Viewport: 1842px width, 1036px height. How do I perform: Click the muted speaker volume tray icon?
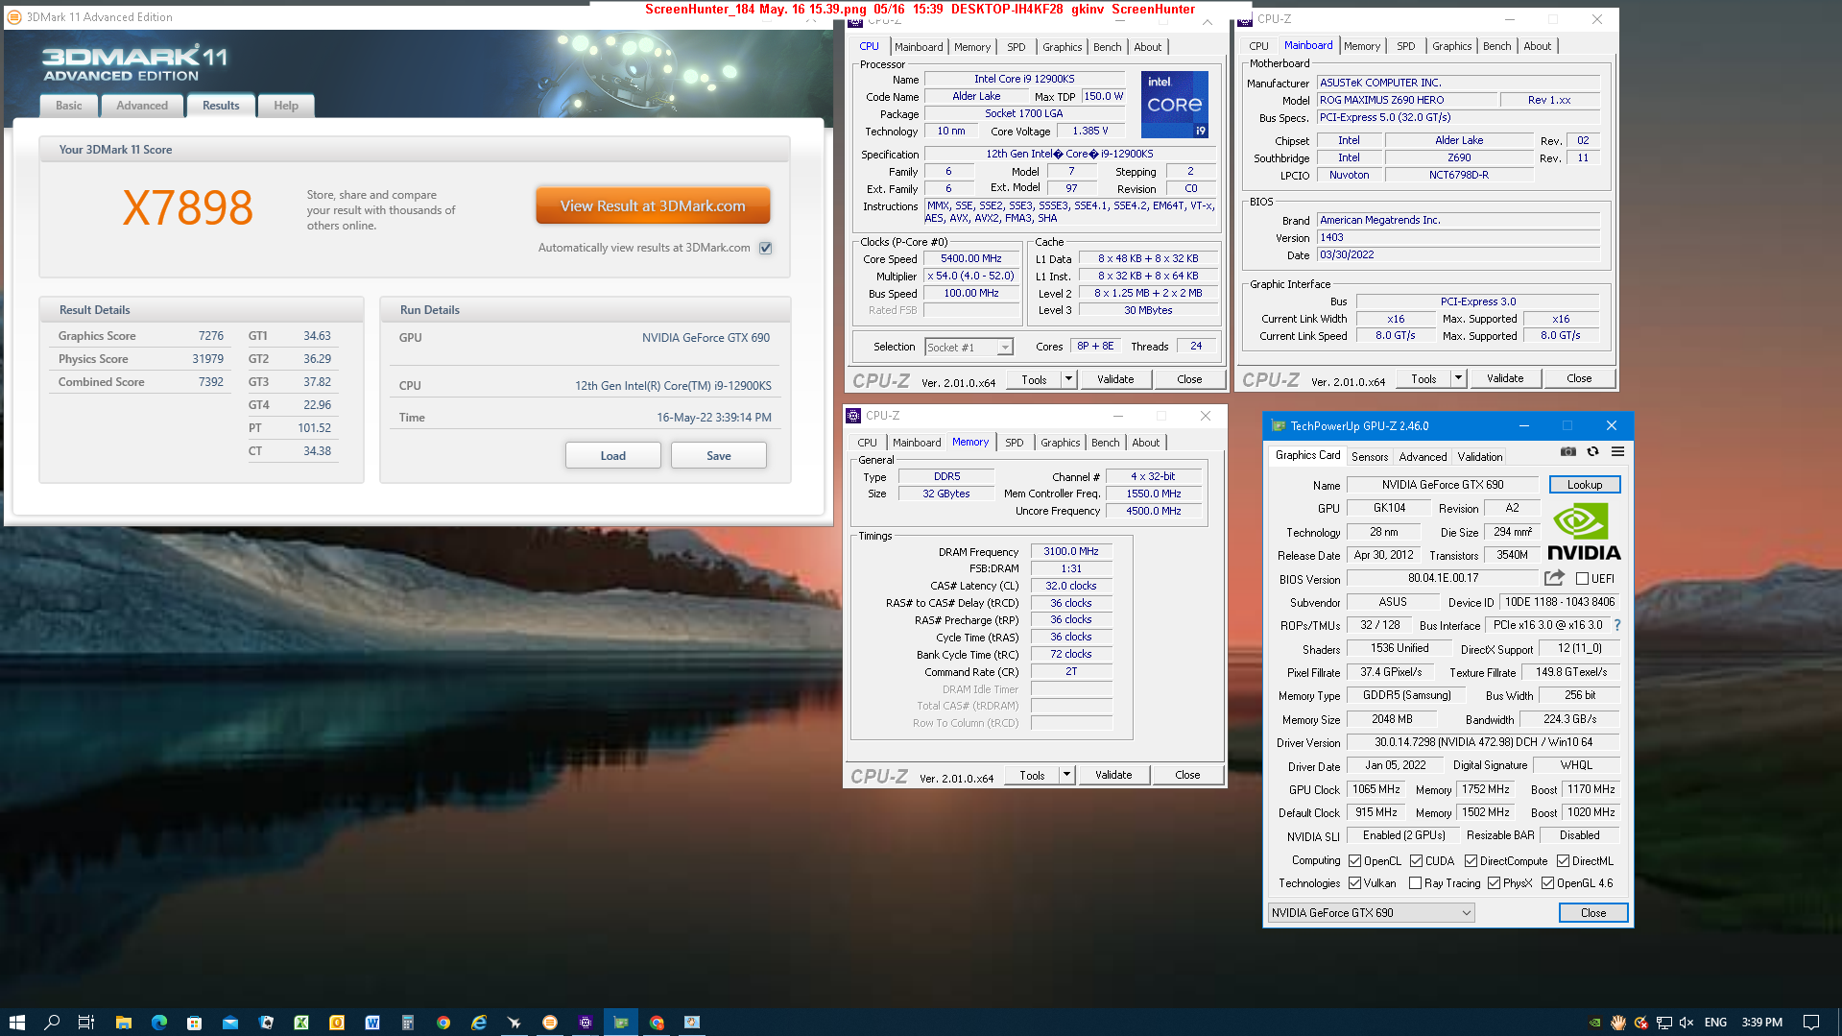pyautogui.click(x=1687, y=1023)
